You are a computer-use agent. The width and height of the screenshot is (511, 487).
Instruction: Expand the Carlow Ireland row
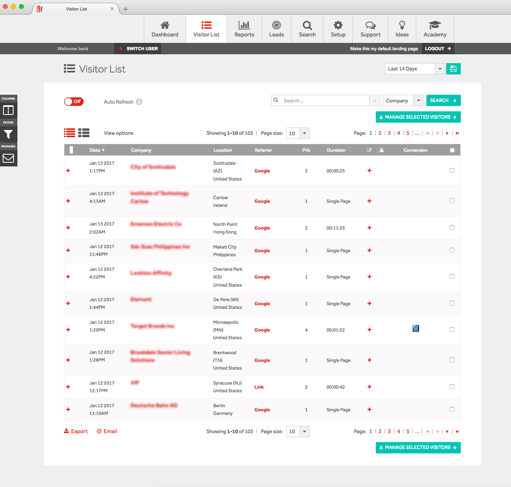point(68,201)
